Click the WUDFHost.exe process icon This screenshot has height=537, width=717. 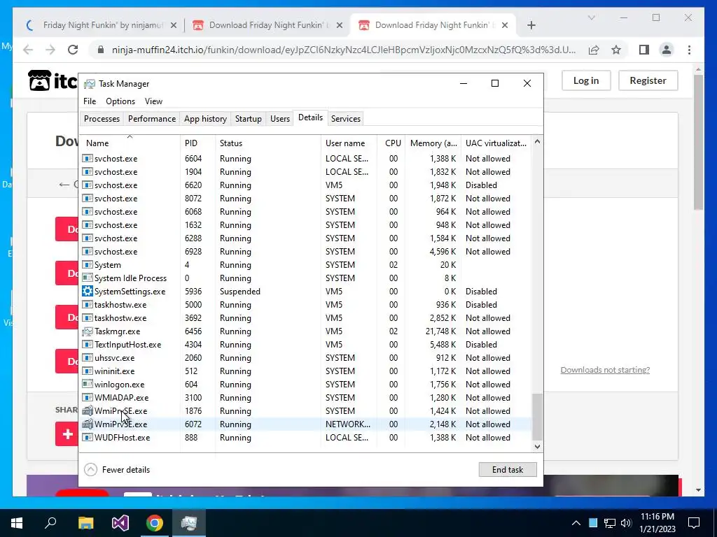tap(88, 438)
